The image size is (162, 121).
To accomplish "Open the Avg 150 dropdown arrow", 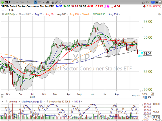I will [119, 14].
